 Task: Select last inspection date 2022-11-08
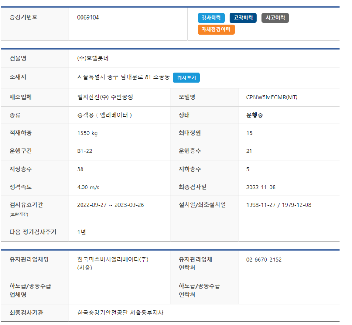click(x=261, y=188)
